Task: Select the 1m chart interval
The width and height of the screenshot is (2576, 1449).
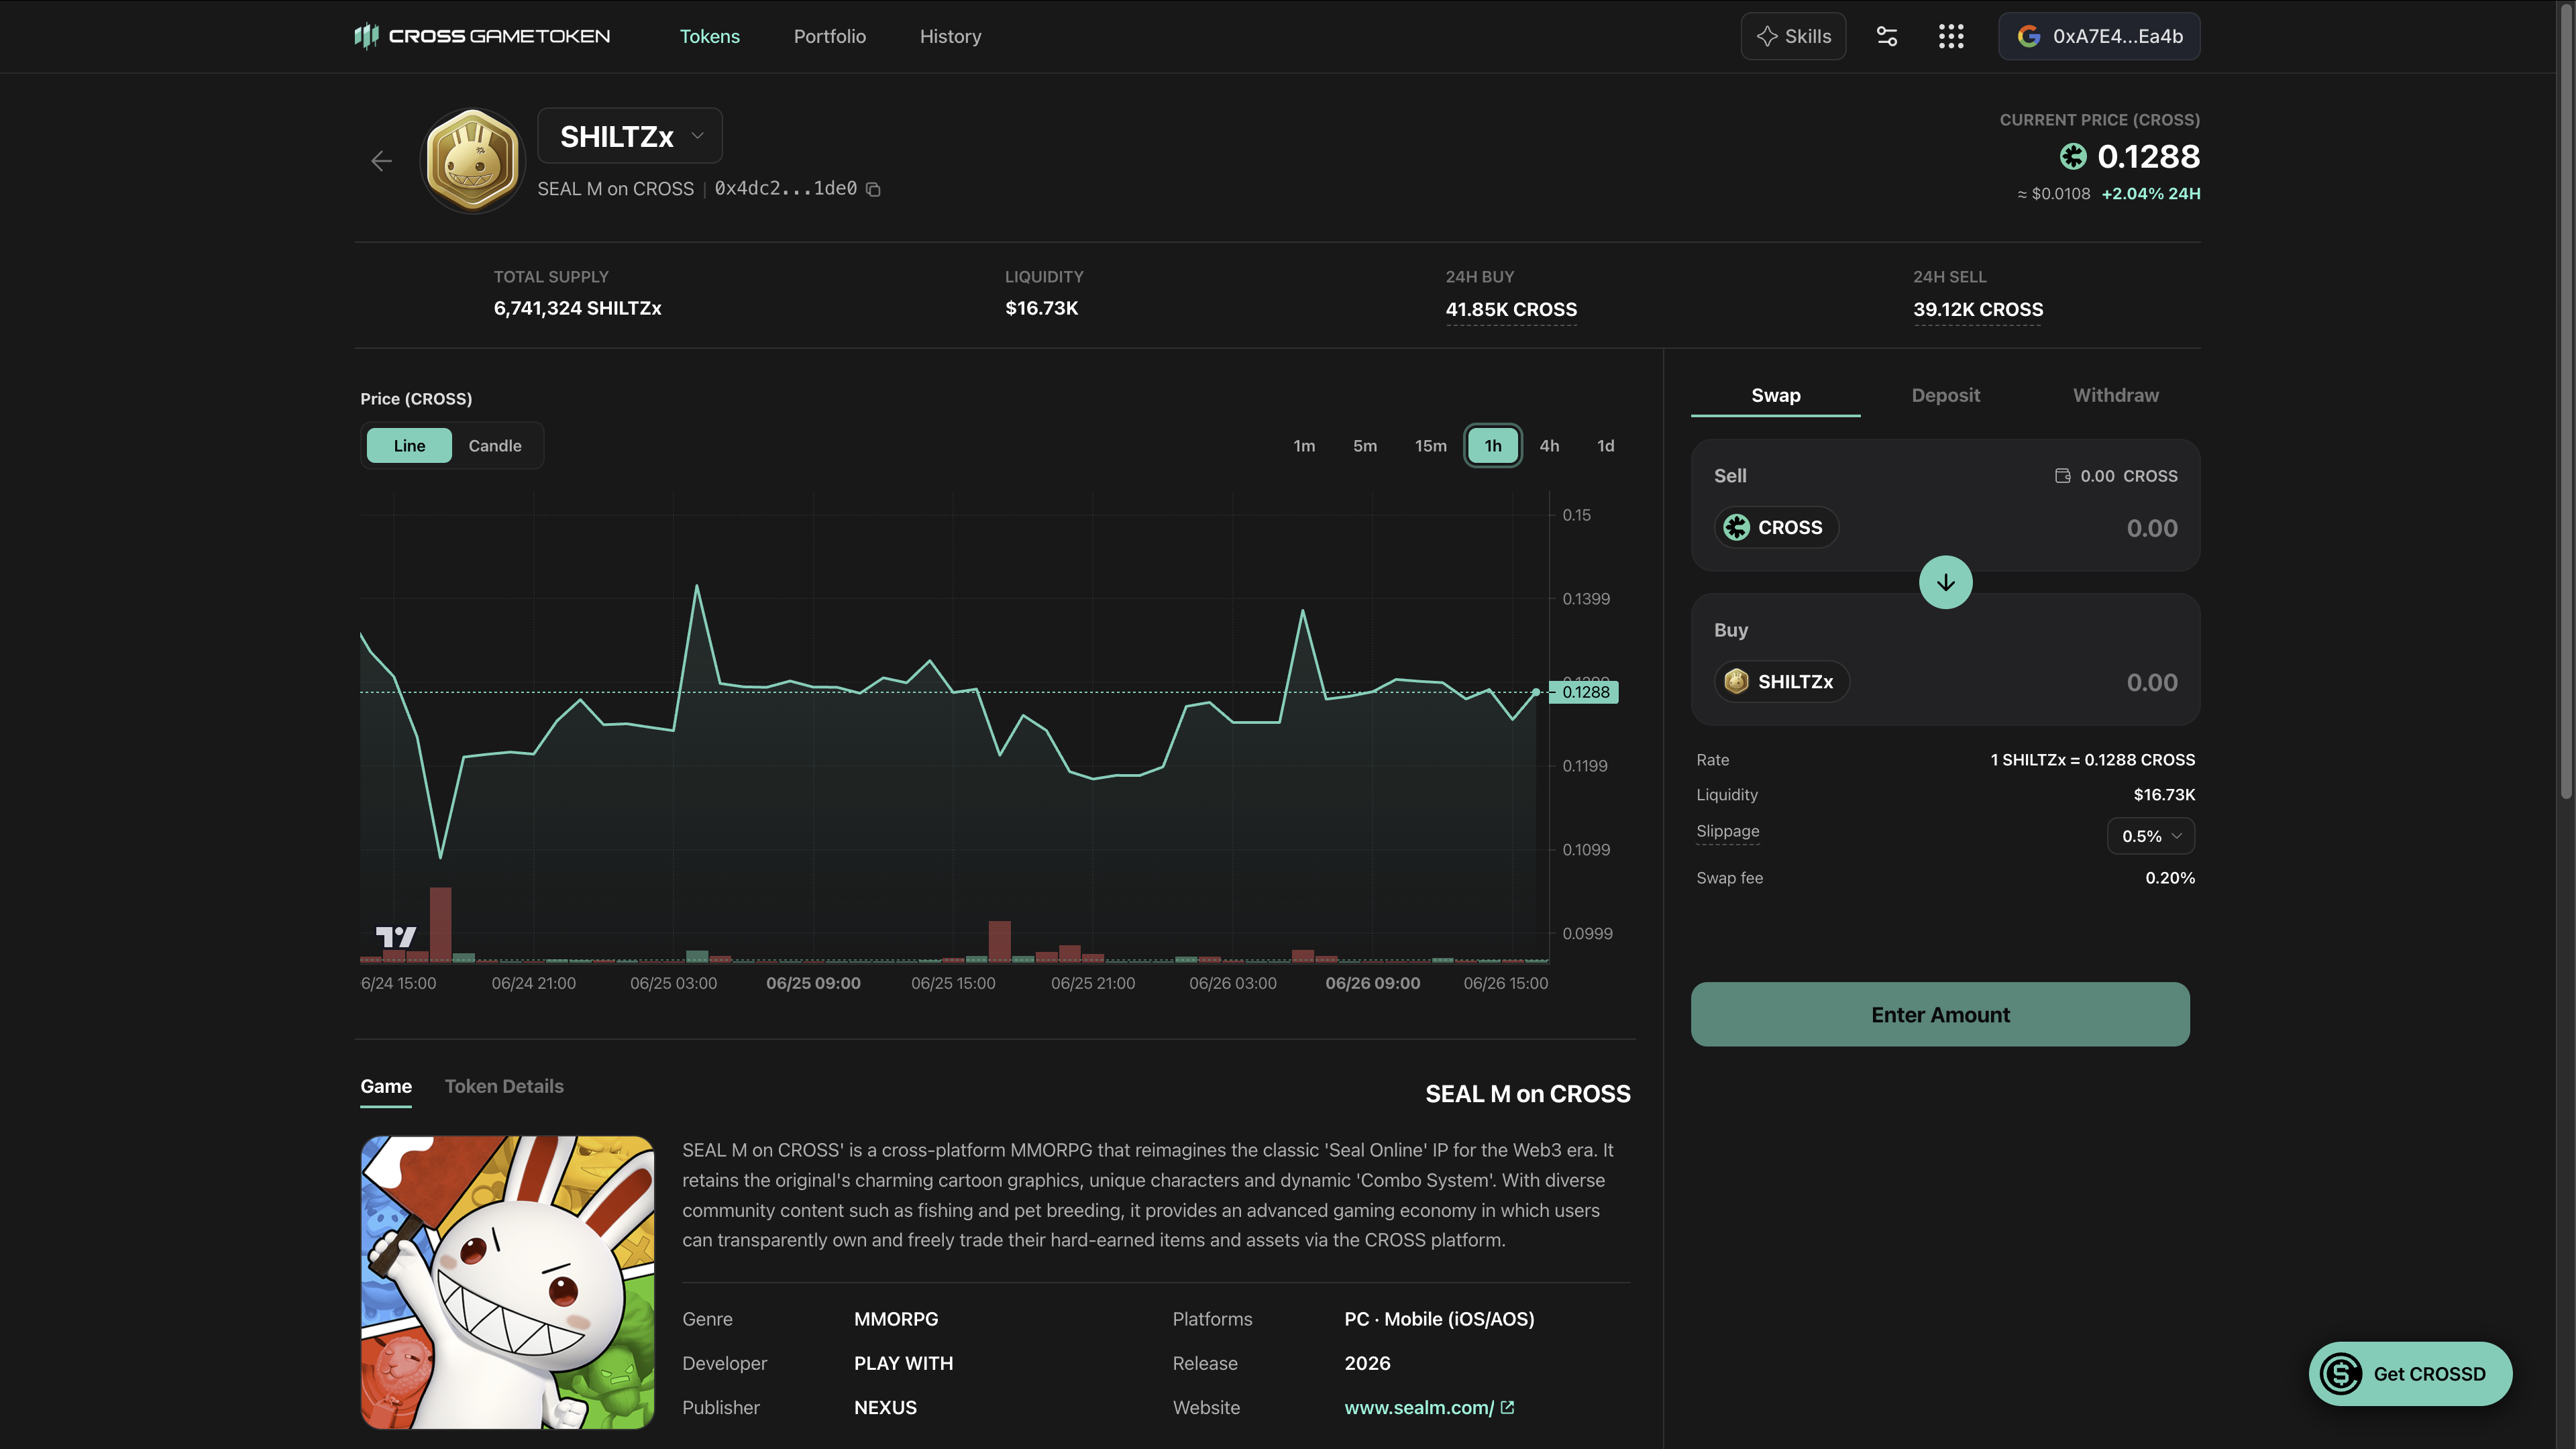Action: [x=1304, y=446]
